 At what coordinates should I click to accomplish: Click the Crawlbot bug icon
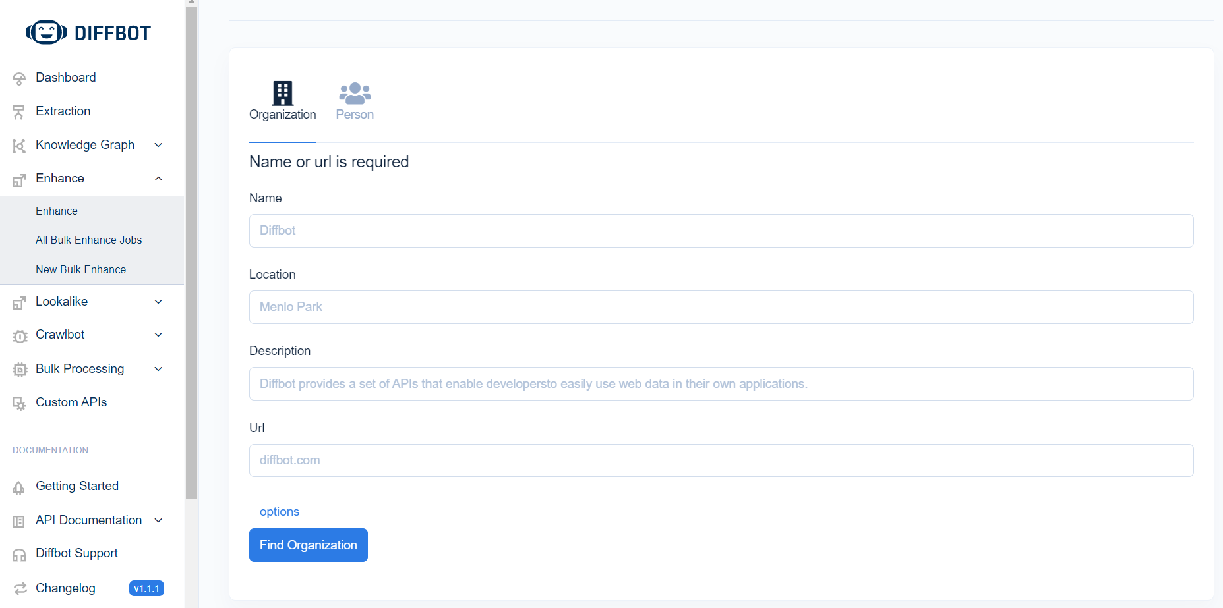coord(19,336)
